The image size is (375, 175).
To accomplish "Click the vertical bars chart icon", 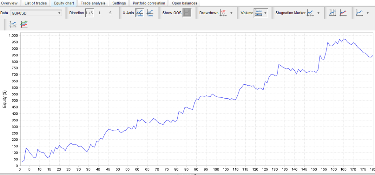I will point(333,13).
